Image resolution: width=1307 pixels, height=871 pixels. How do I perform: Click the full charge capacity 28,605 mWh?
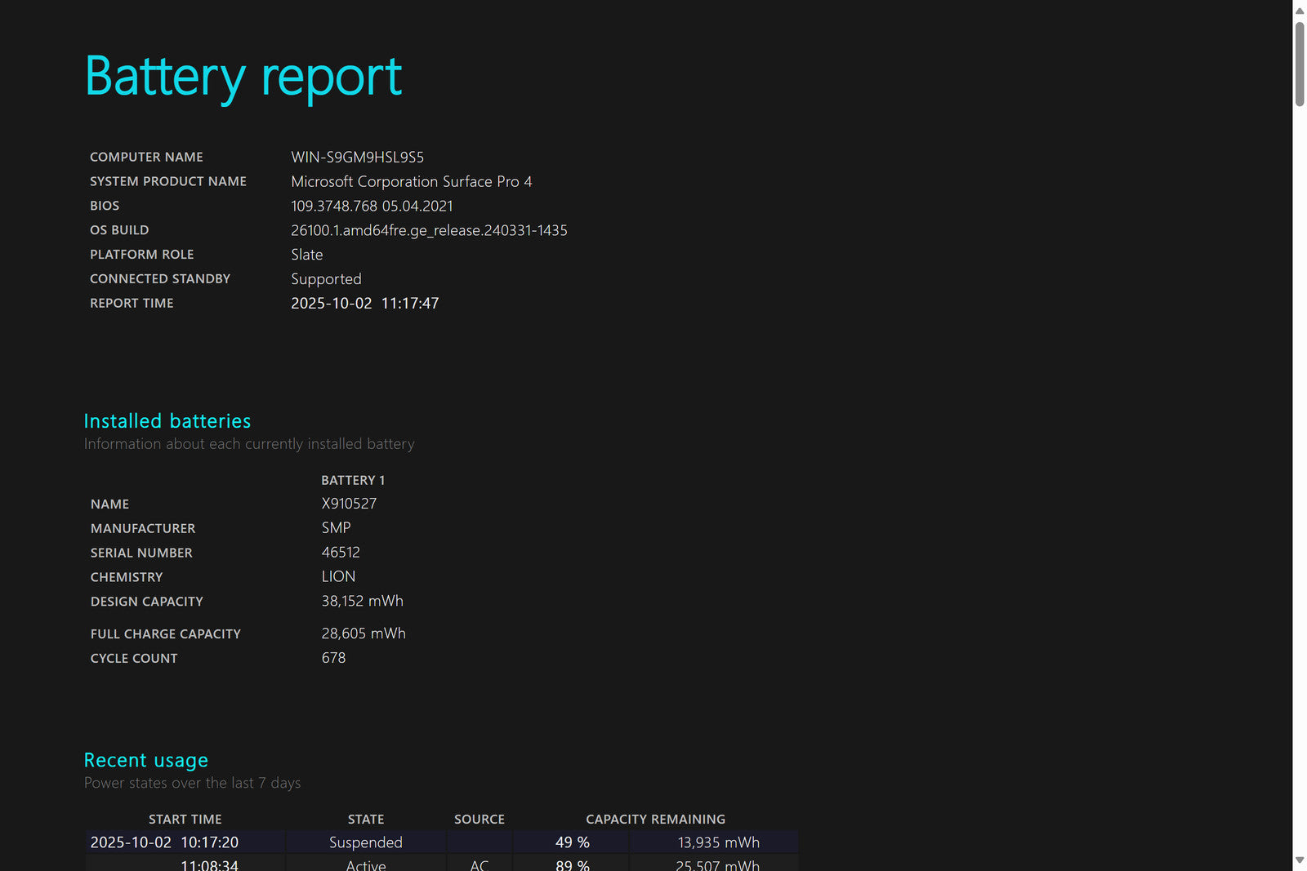[x=364, y=633]
